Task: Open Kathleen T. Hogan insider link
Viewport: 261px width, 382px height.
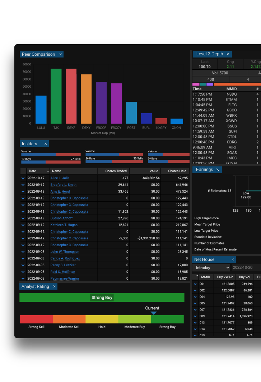Action: click(x=64, y=225)
